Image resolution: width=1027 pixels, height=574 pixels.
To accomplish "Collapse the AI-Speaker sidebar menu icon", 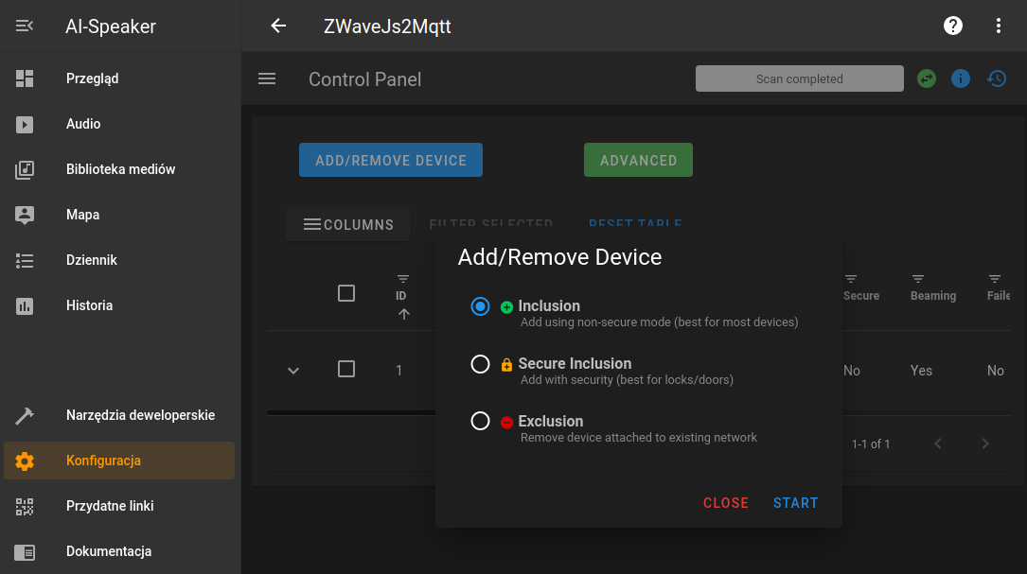I will pos(25,26).
